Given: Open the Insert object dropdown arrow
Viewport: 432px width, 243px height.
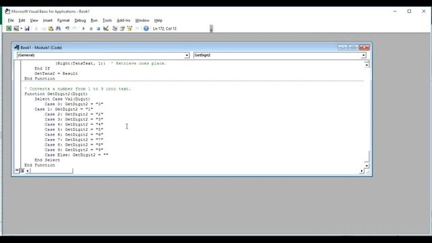Looking at the screenshot, I should pos(21,28).
